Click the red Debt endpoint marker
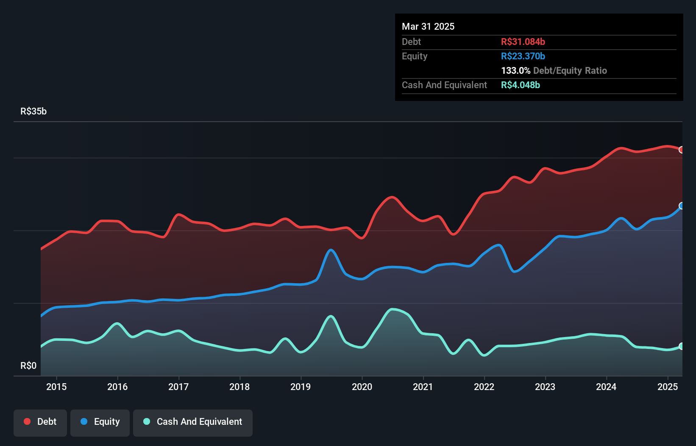 pos(681,150)
